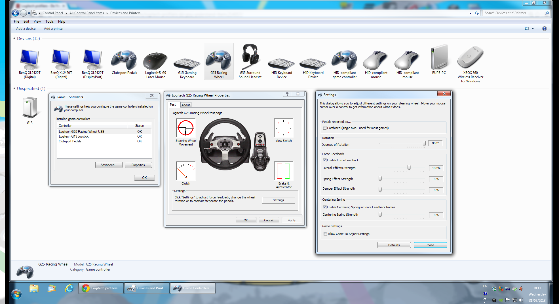
Task: Click the search magnifier icon
Action: point(547,13)
